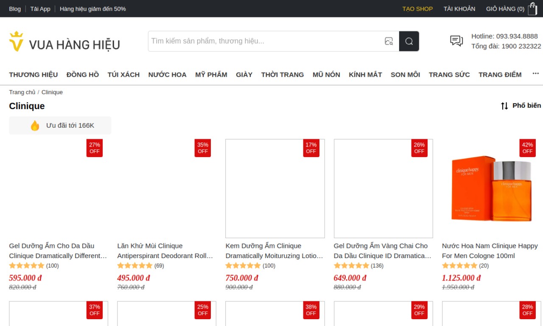Navigate to the GIÀY category
543x326 pixels.
[x=244, y=75]
